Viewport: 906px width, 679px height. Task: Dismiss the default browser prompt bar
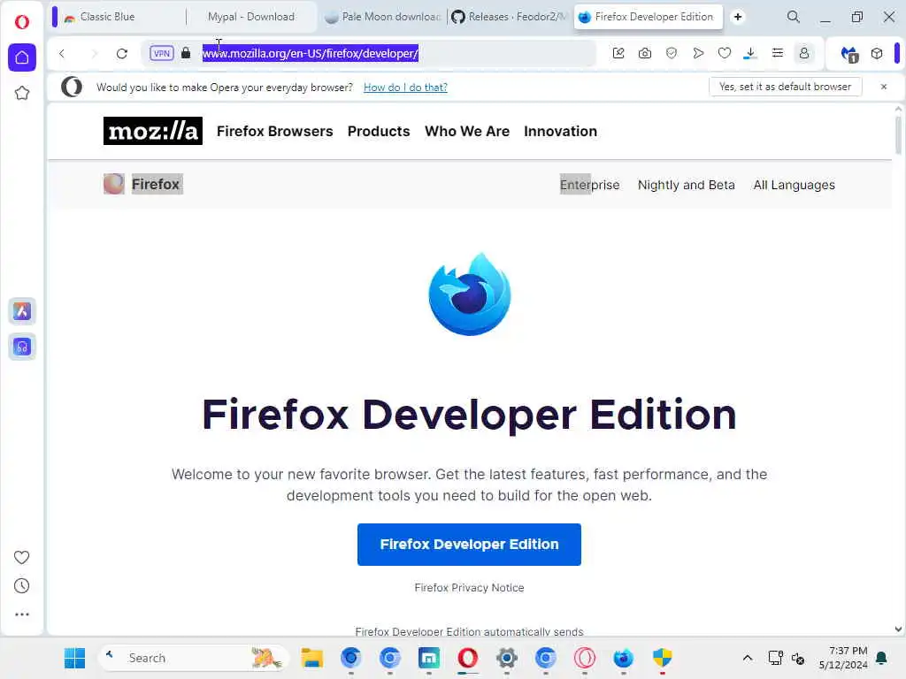[x=884, y=87]
